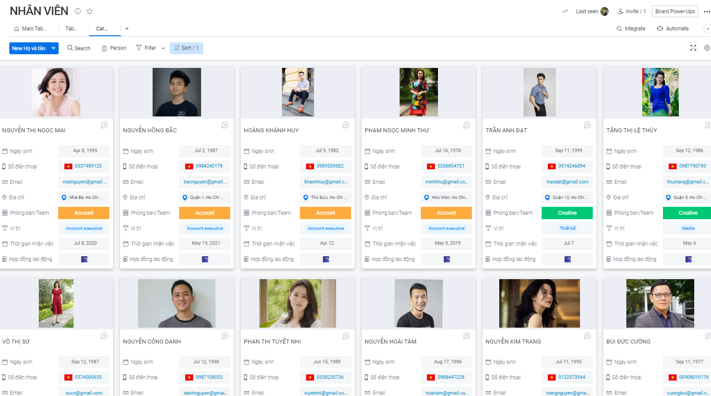Open board info icon next to NHÂN VIÊN
This screenshot has width=711, height=396.
coord(78,11)
